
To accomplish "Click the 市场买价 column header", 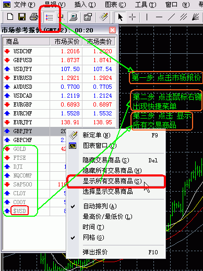I will 66,42.
